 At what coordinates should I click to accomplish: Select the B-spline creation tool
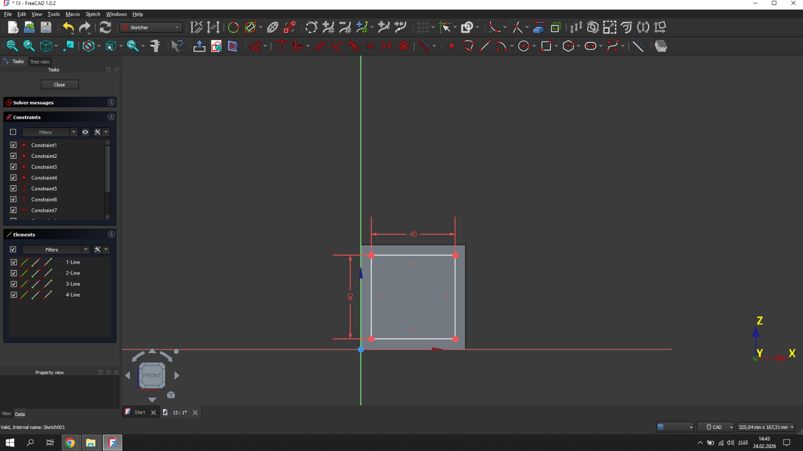[x=613, y=46]
